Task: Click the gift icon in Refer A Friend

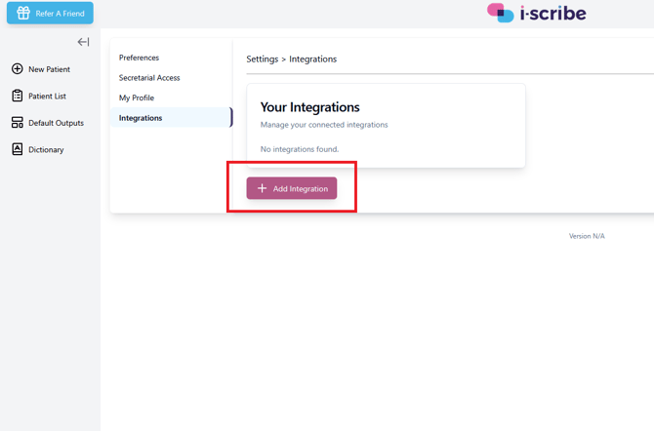Action: point(23,14)
